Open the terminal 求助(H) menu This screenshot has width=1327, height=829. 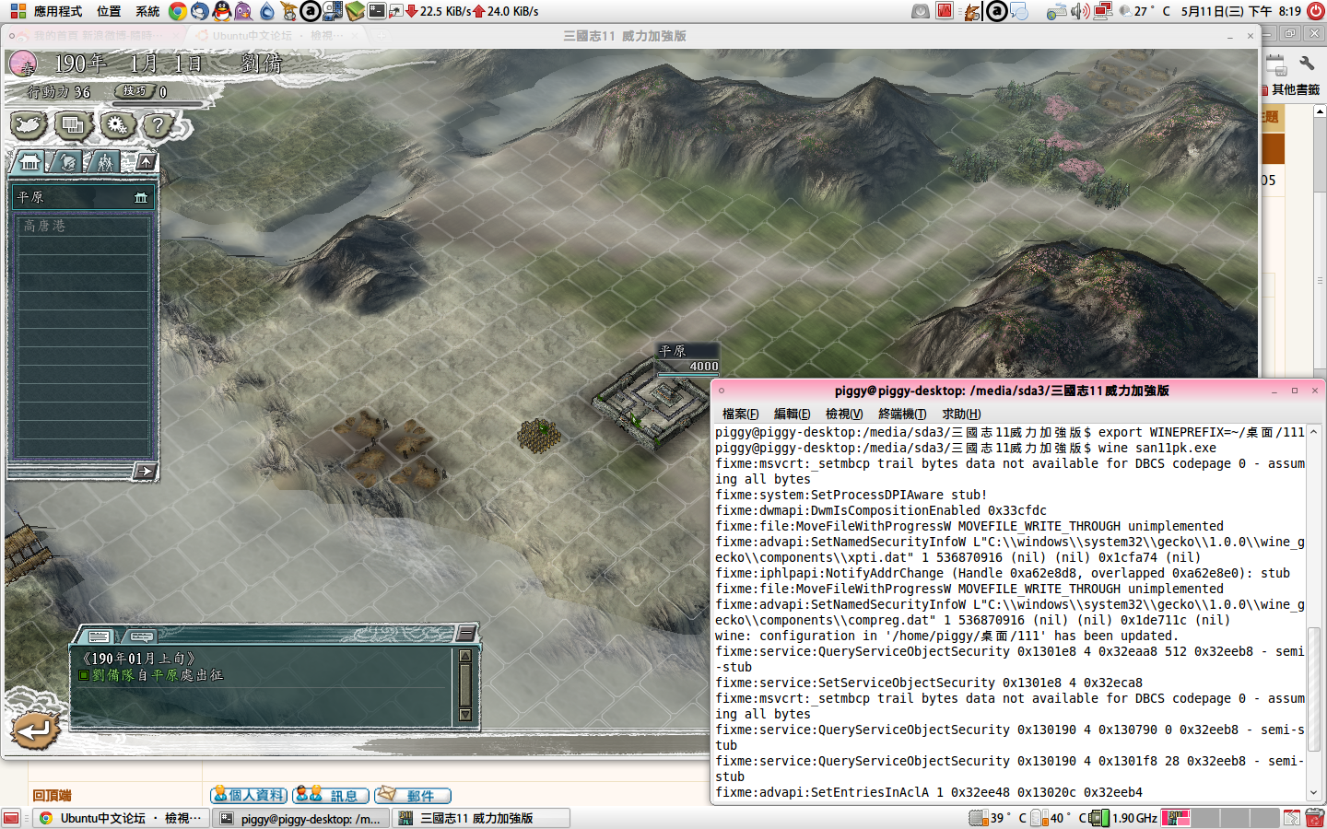[x=961, y=414]
